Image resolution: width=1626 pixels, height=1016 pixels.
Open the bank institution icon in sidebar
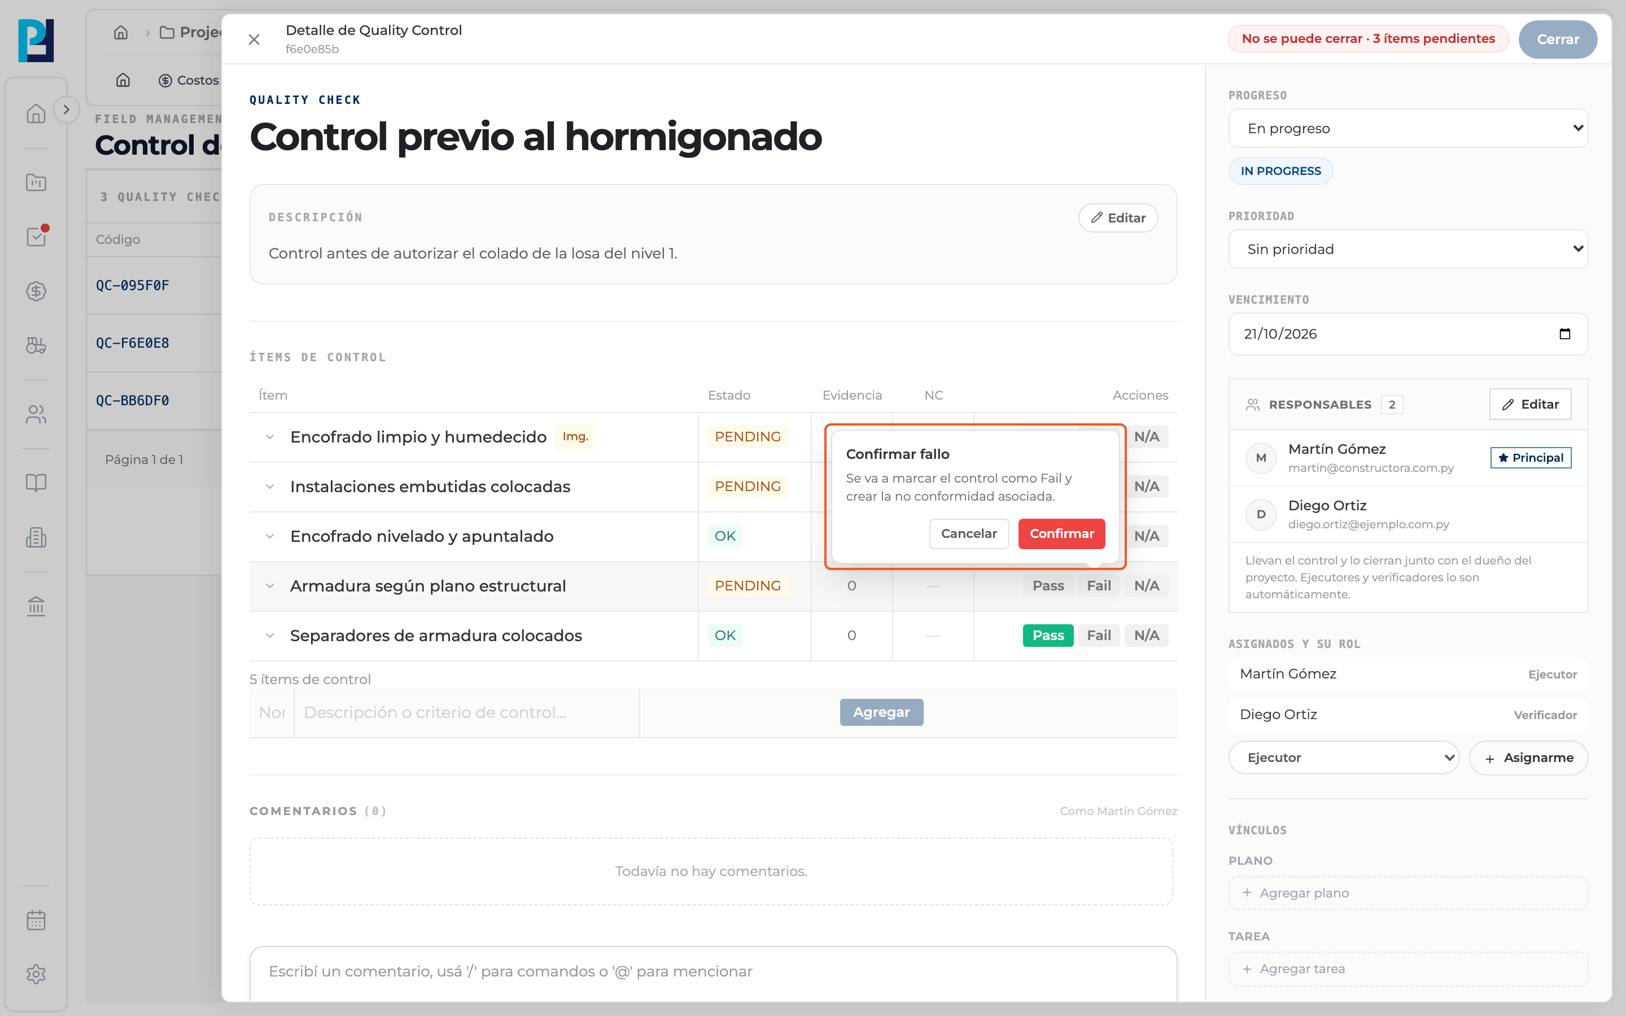tap(36, 606)
